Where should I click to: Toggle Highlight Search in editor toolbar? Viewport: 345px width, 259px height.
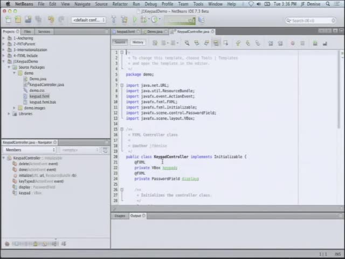216,43
